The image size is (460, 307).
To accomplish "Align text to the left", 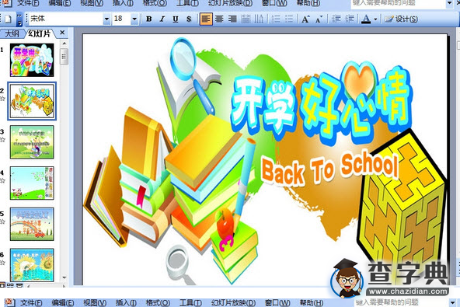I will pyautogui.click(x=206, y=19).
